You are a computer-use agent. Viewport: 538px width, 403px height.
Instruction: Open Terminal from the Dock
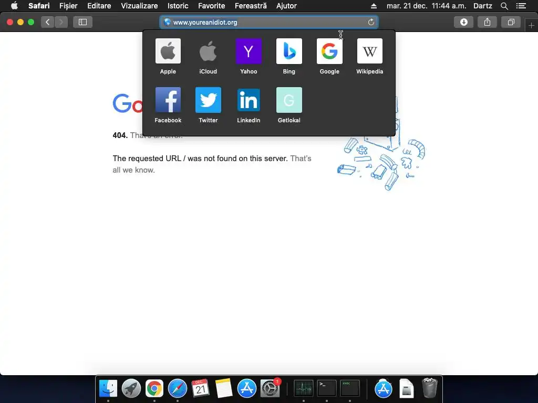[x=327, y=389]
